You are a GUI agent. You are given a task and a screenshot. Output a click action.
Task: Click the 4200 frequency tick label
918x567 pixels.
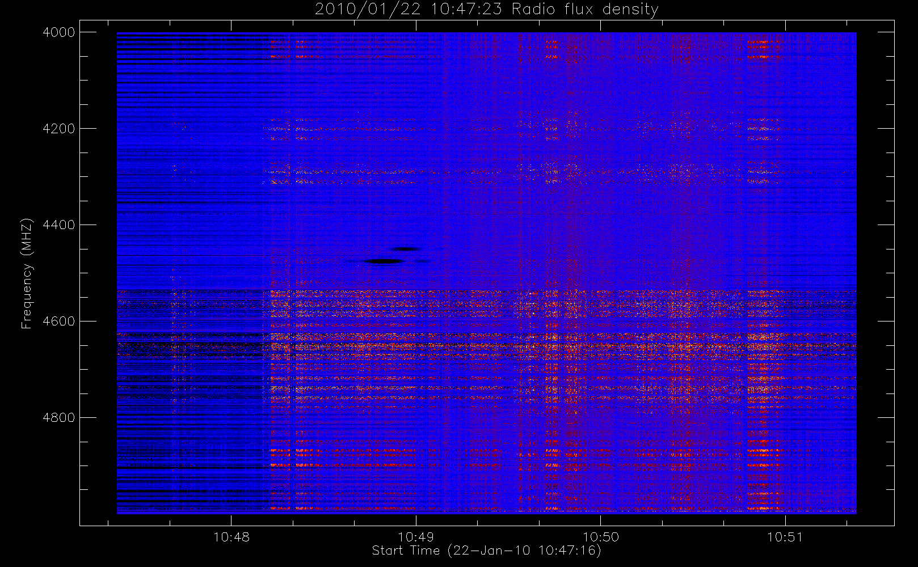pyautogui.click(x=59, y=129)
